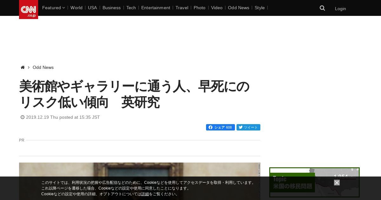Go to home via breadcrumb house icon
The image size is (381, 200).
(x=23, y=67)
